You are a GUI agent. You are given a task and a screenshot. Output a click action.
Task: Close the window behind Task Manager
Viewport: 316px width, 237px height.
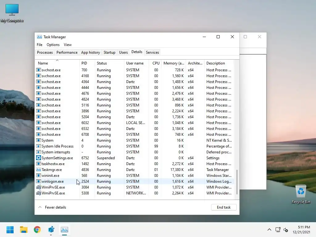(259, 37)
